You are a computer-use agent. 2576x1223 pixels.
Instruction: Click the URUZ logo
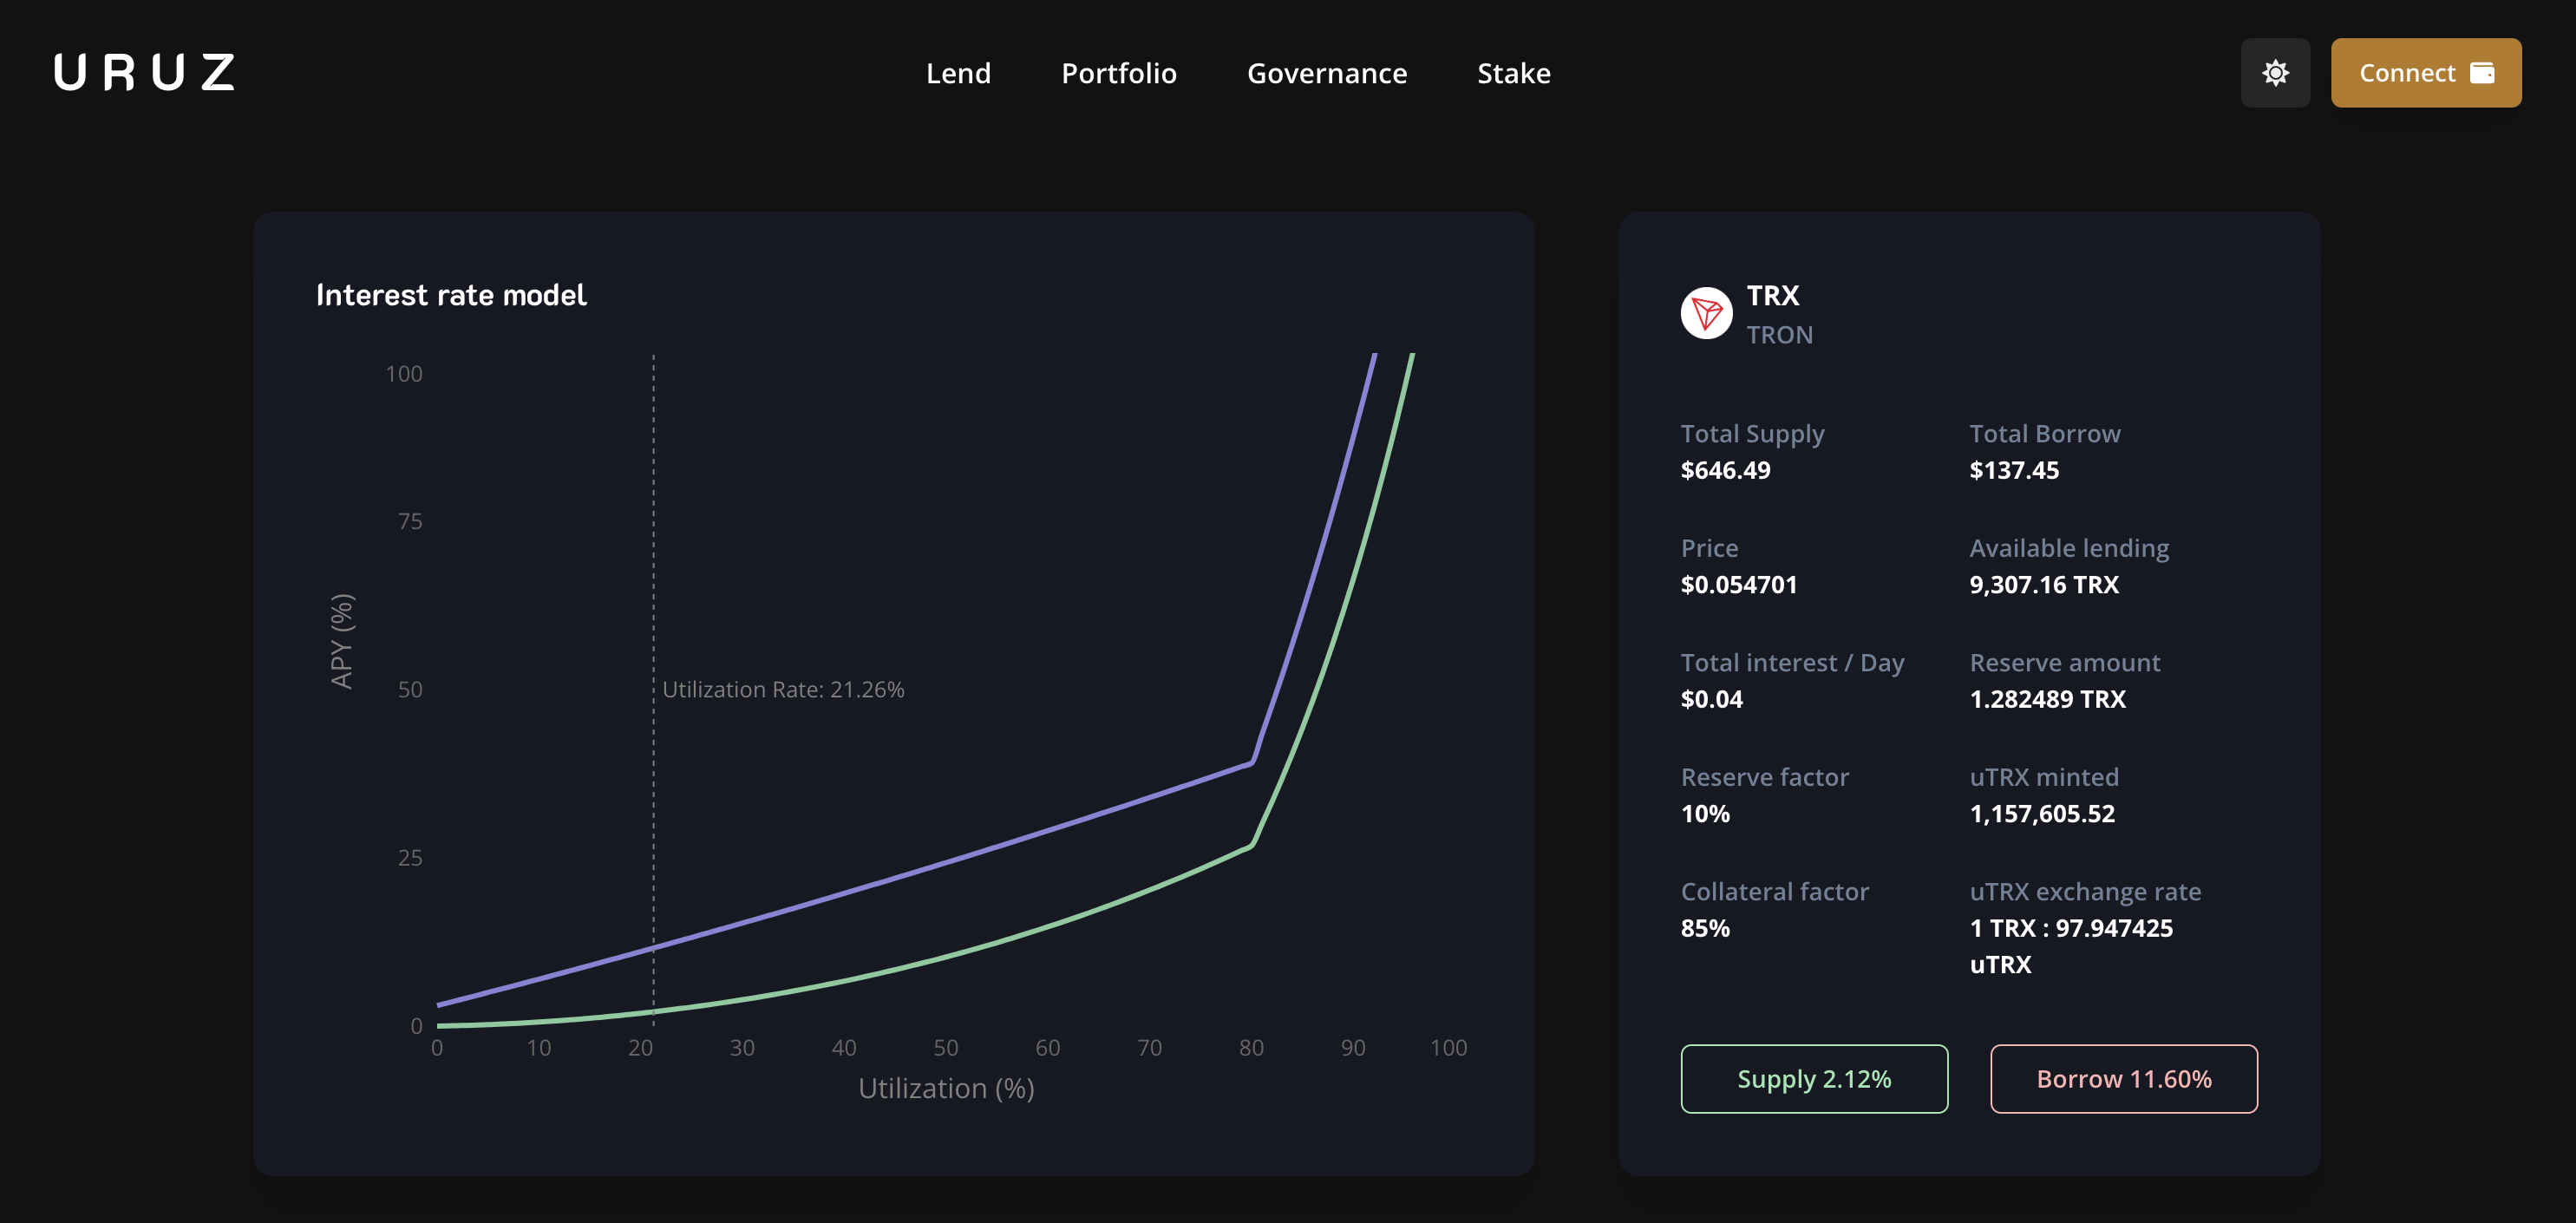point(144,72)
